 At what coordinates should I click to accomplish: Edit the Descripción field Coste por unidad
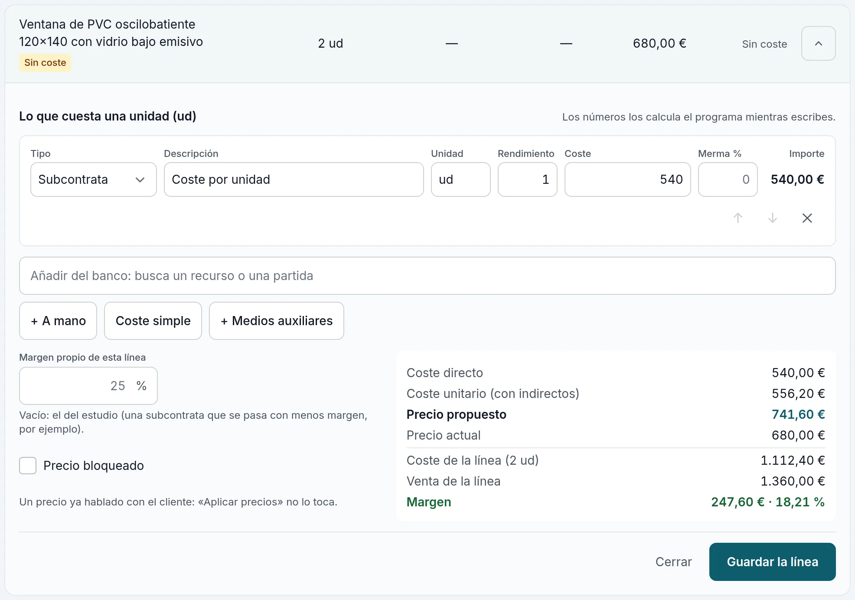pos(294,179)
